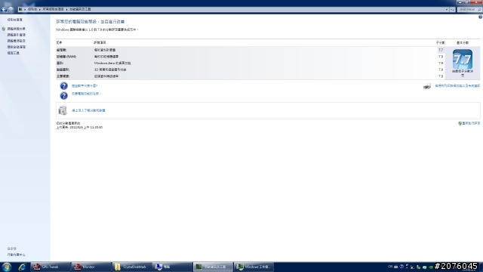The image size is (483, 272).
Task: Select the 記憶體 (RAM) row label
Action: (66, 57)
